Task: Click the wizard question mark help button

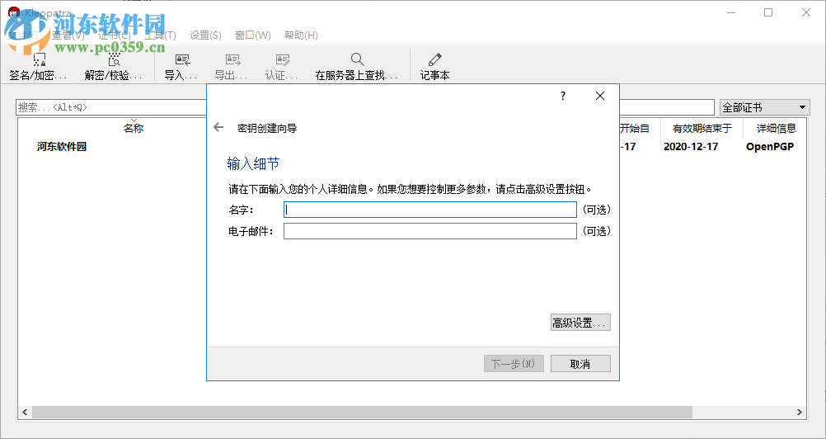Action: point(562,96)
